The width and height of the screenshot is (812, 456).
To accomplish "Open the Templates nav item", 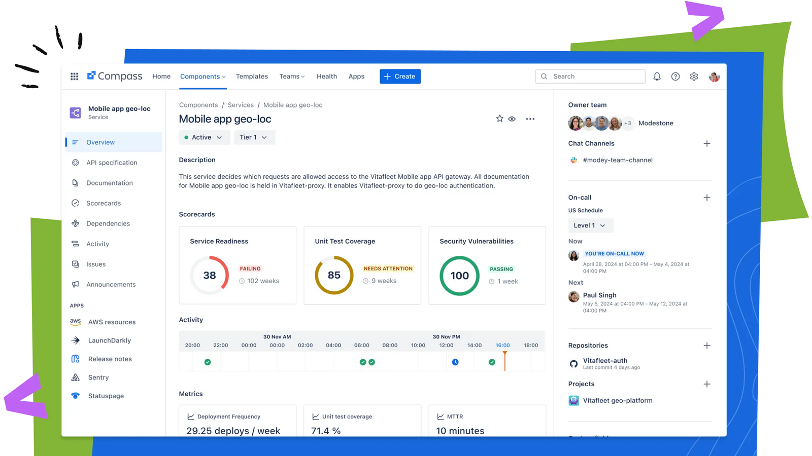I will (252, 77).
